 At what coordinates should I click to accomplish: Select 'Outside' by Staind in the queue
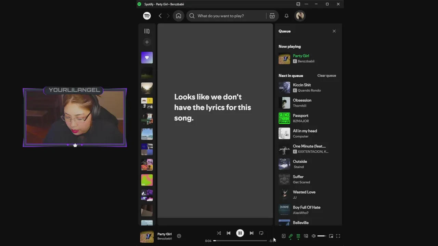pyautogui.click(x=308, y=164)
